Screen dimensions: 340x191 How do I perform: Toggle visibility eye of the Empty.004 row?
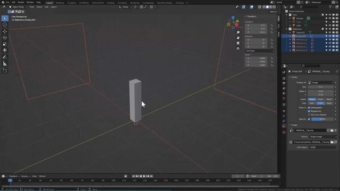(x=330, y=36)
